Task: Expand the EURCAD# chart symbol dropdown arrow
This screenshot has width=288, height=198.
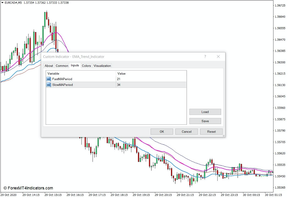Action: 2,3
